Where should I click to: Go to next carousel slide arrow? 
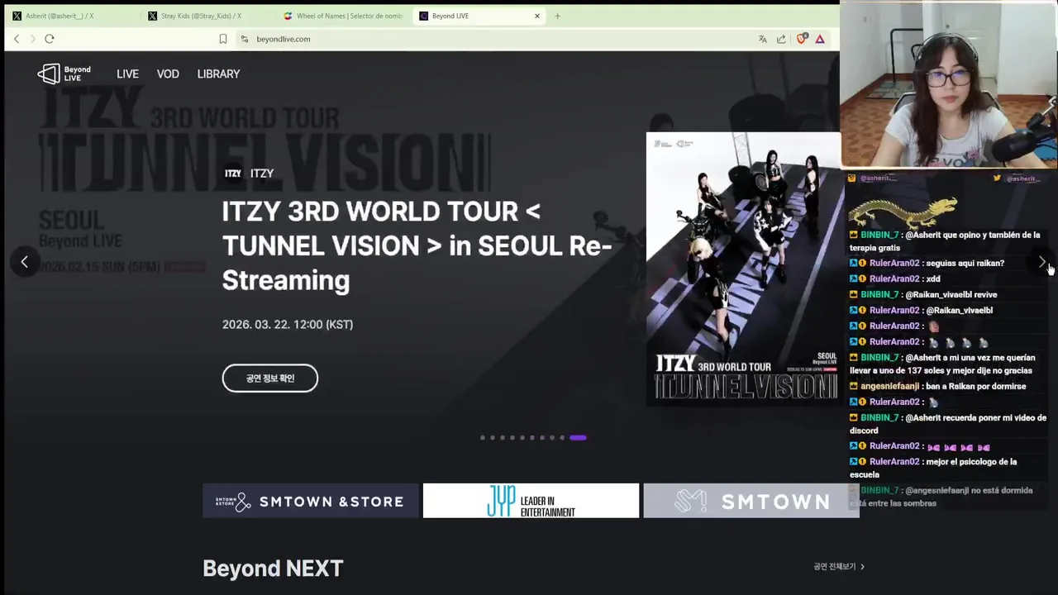coord(1041,262)
